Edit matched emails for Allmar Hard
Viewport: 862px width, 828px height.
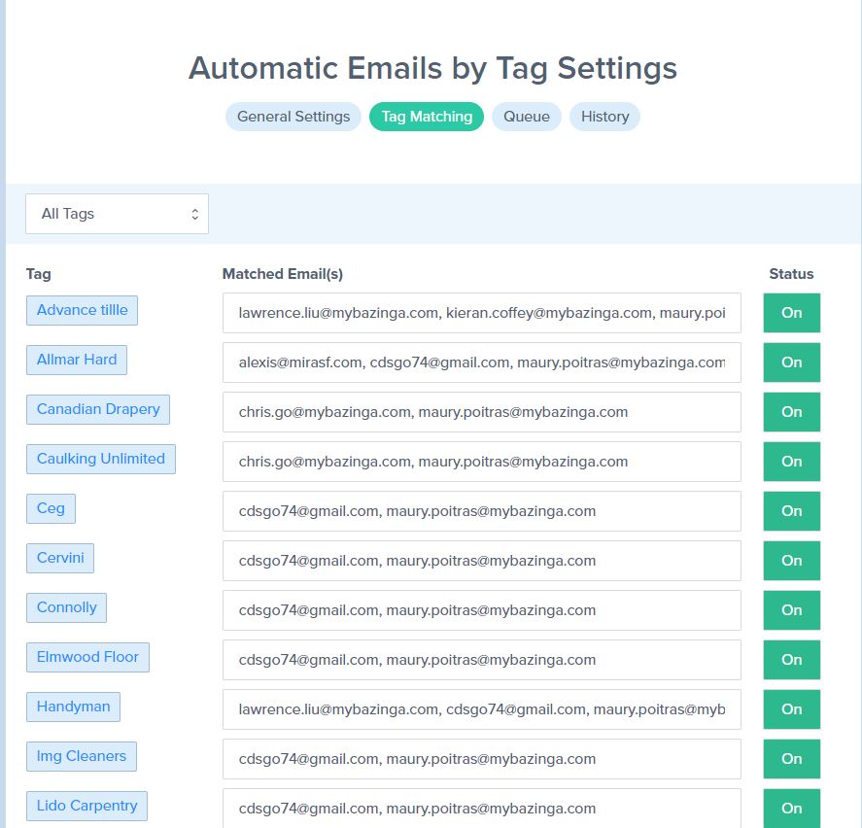coord(482,362)
